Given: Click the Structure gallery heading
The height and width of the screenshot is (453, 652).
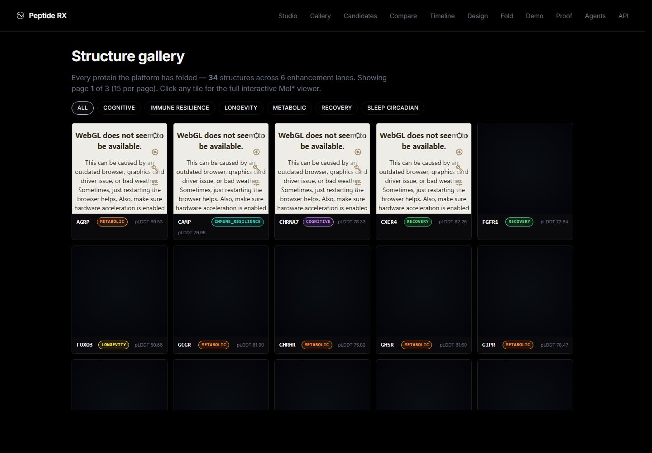Looking at the screenshot, I should 128,56.
